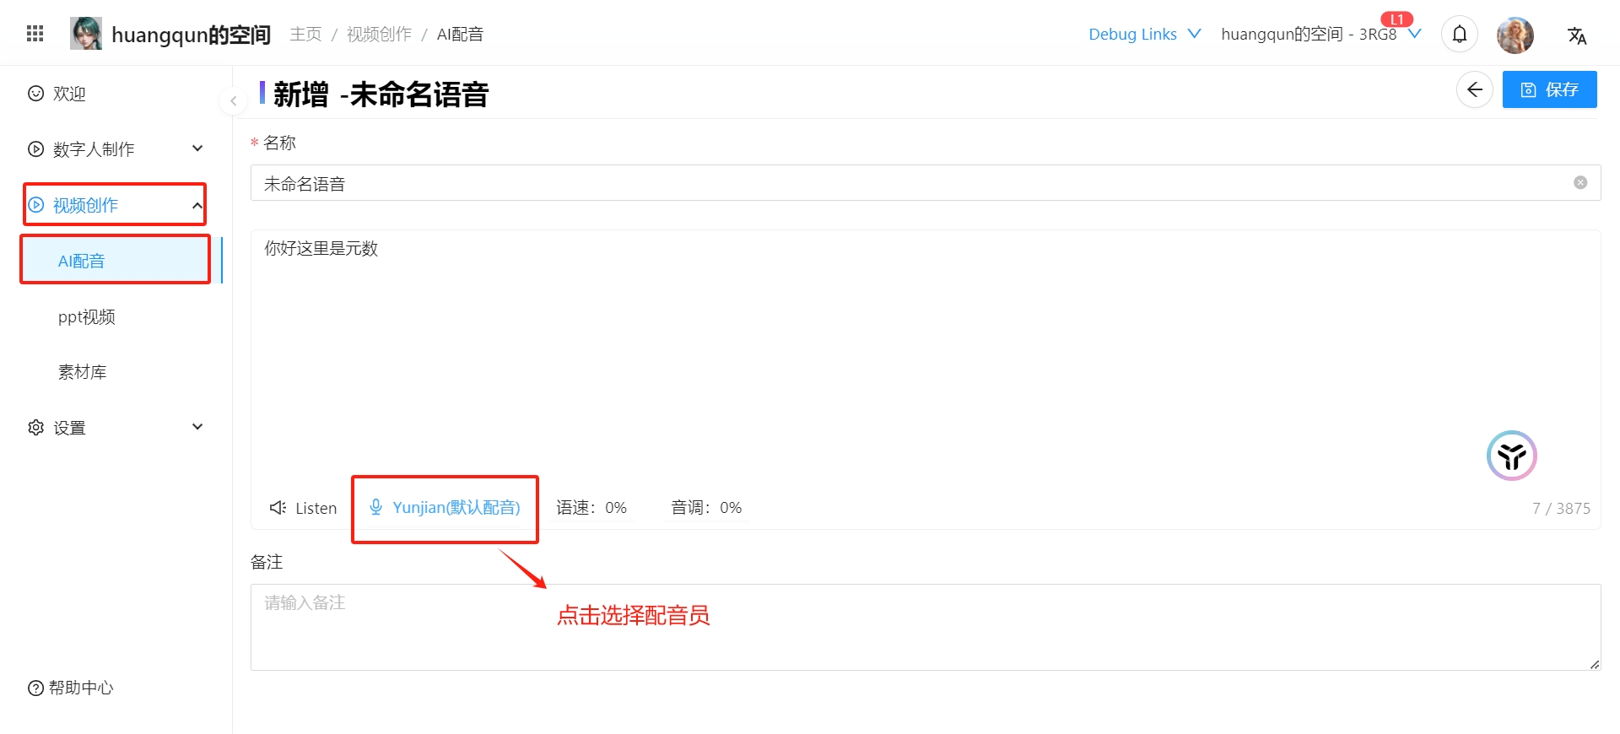The height and width of the screenshot is (734, 1620).
Task: Click the back arrow button
Action: coord(1474,89)
